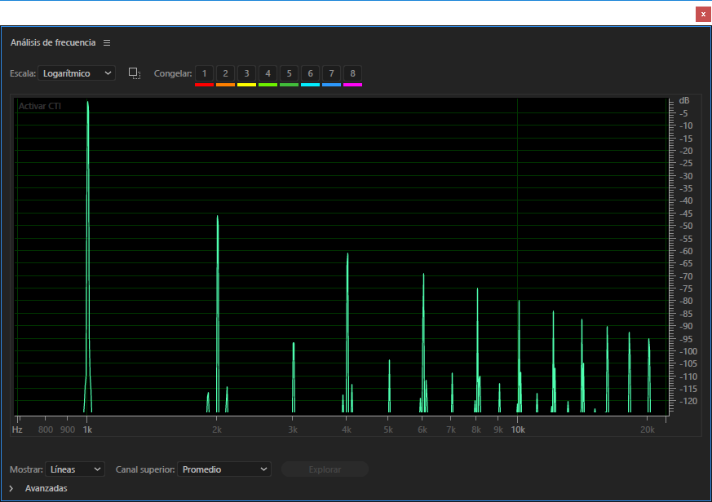Toggle Congelar hold button 3

246,73
